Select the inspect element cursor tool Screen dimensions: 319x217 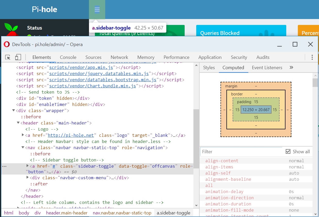8,57
